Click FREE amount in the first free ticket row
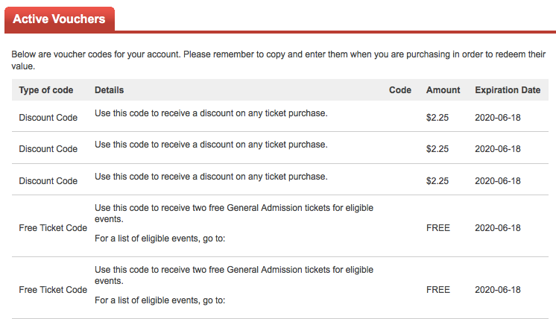 click(x=438, y=228)
